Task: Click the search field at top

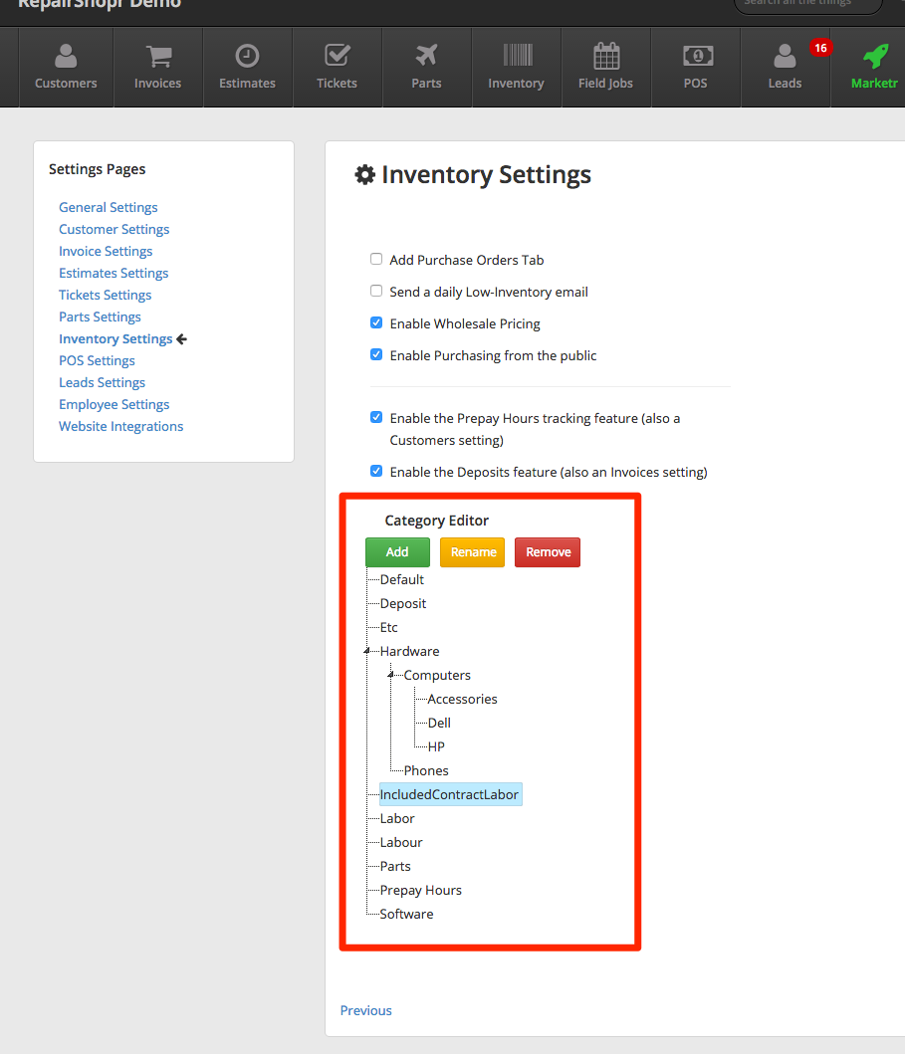Action: [806, 4]
